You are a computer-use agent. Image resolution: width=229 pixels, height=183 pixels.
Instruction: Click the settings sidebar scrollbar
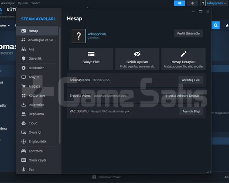coord(60,85)
